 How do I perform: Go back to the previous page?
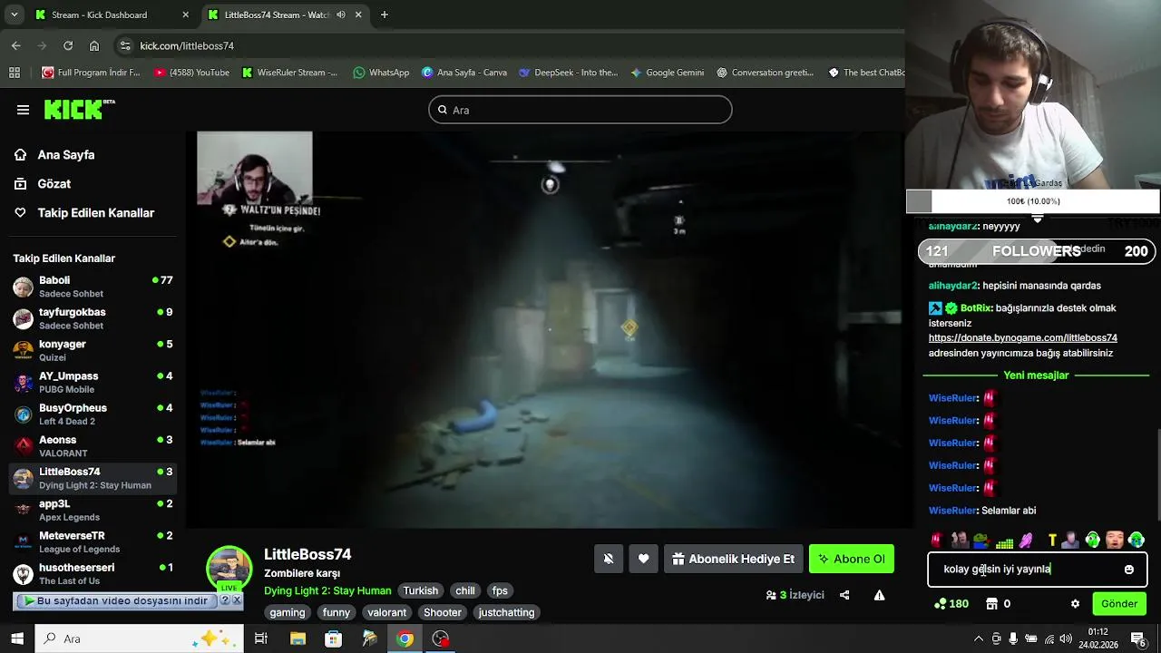16,45
